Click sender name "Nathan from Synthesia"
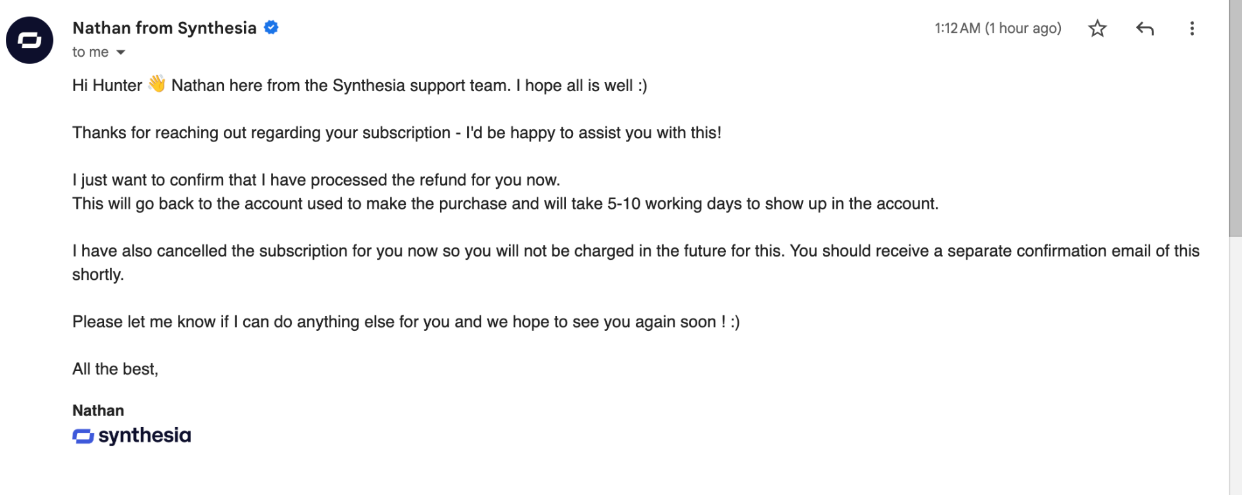Screen dimensions: 1242x495 point(164,28)
